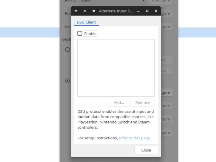Expand the Port 2 dropdown showing None
This screenshot has width=216, height=162.
112,1
